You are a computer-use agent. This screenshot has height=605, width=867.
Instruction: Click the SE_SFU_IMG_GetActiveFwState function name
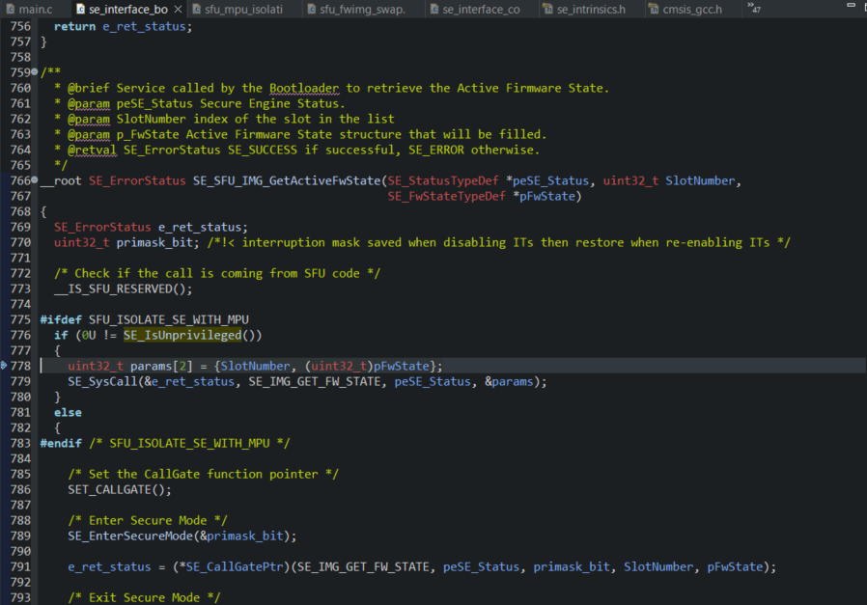click(287, 180)
